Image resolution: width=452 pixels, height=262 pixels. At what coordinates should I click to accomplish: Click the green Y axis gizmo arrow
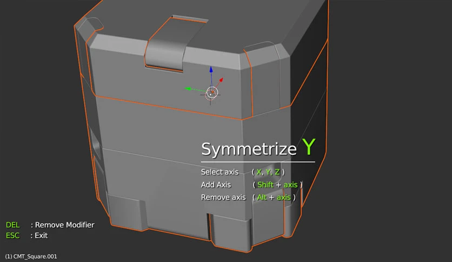point(188,89)
